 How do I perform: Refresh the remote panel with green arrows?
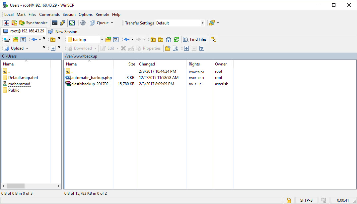[x=177, y=39]
